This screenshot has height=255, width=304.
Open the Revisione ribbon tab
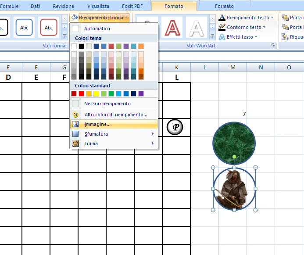pos(63,6)
